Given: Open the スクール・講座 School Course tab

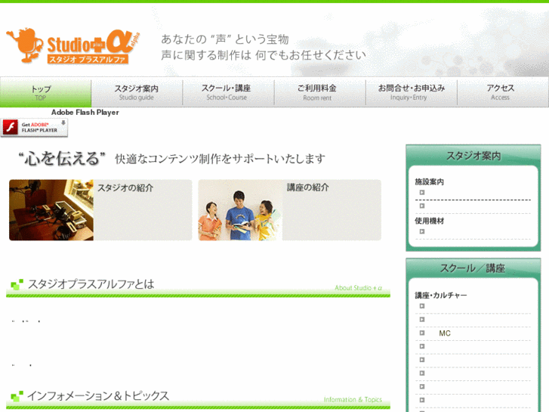Looking at the screenshot, I should click(228, 93).
